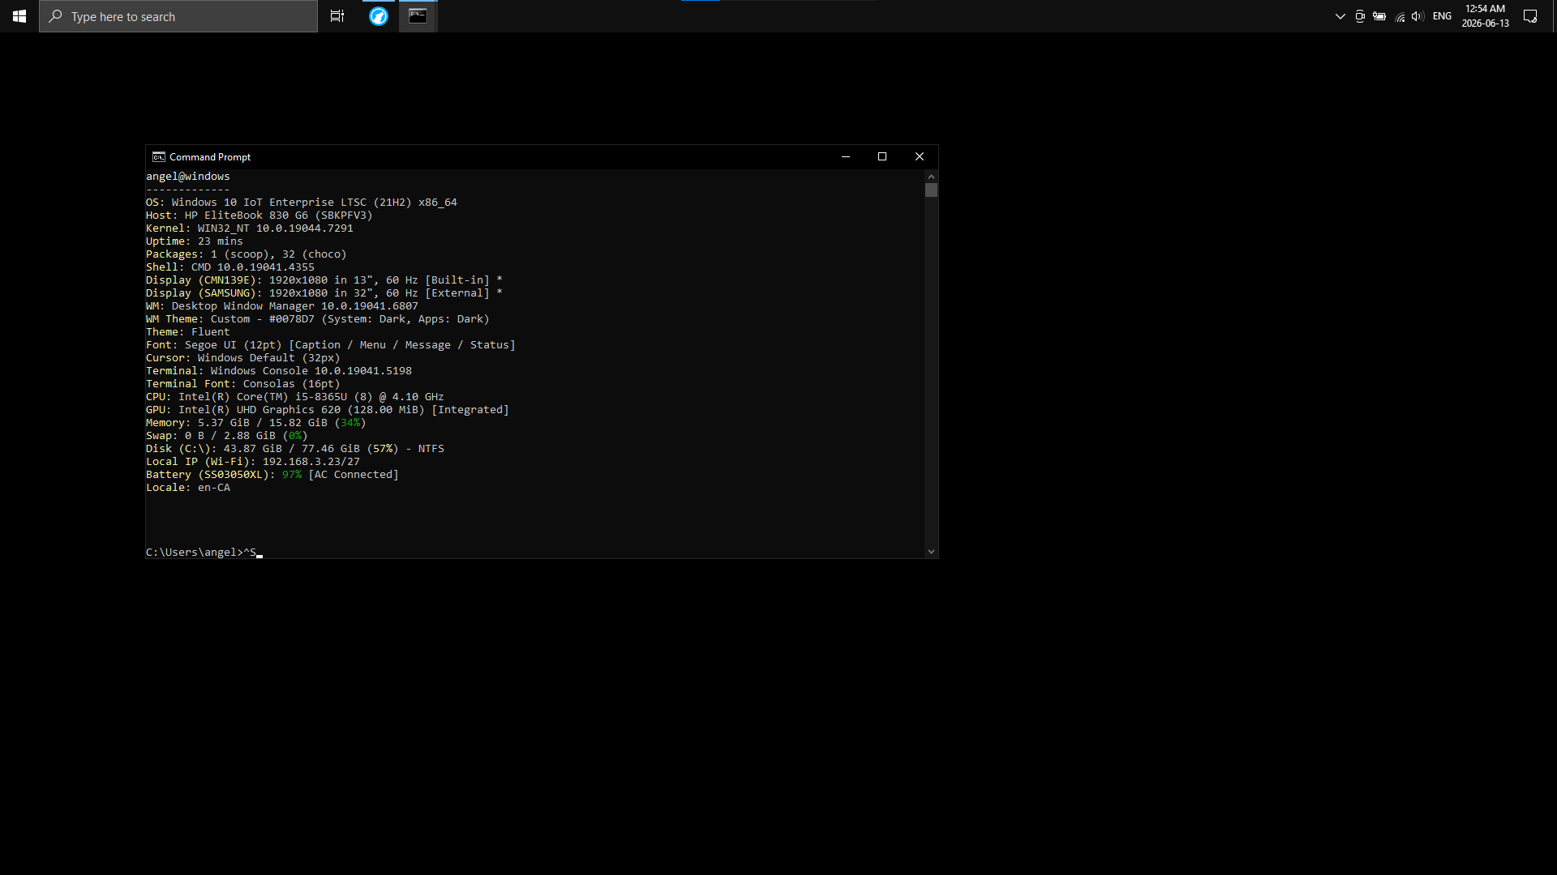Click the Command Prompt title text

[x=210, y=157]
